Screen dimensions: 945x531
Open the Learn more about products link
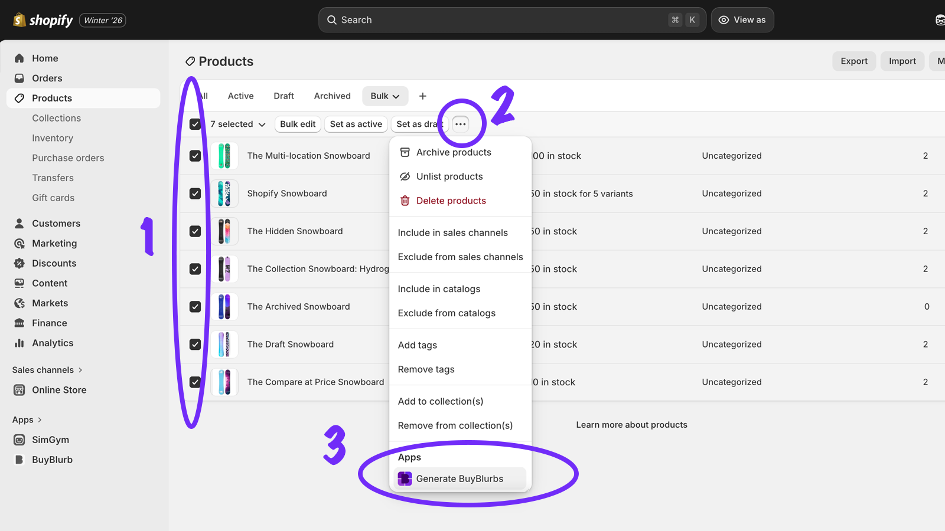coord(631,424)
